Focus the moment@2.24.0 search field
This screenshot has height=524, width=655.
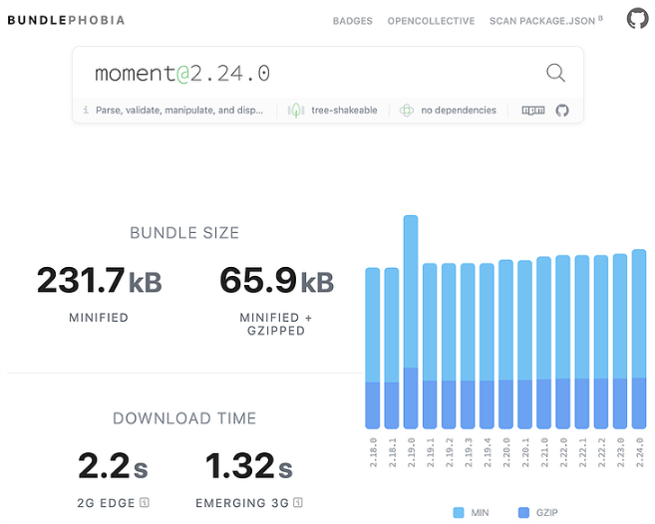309,73
